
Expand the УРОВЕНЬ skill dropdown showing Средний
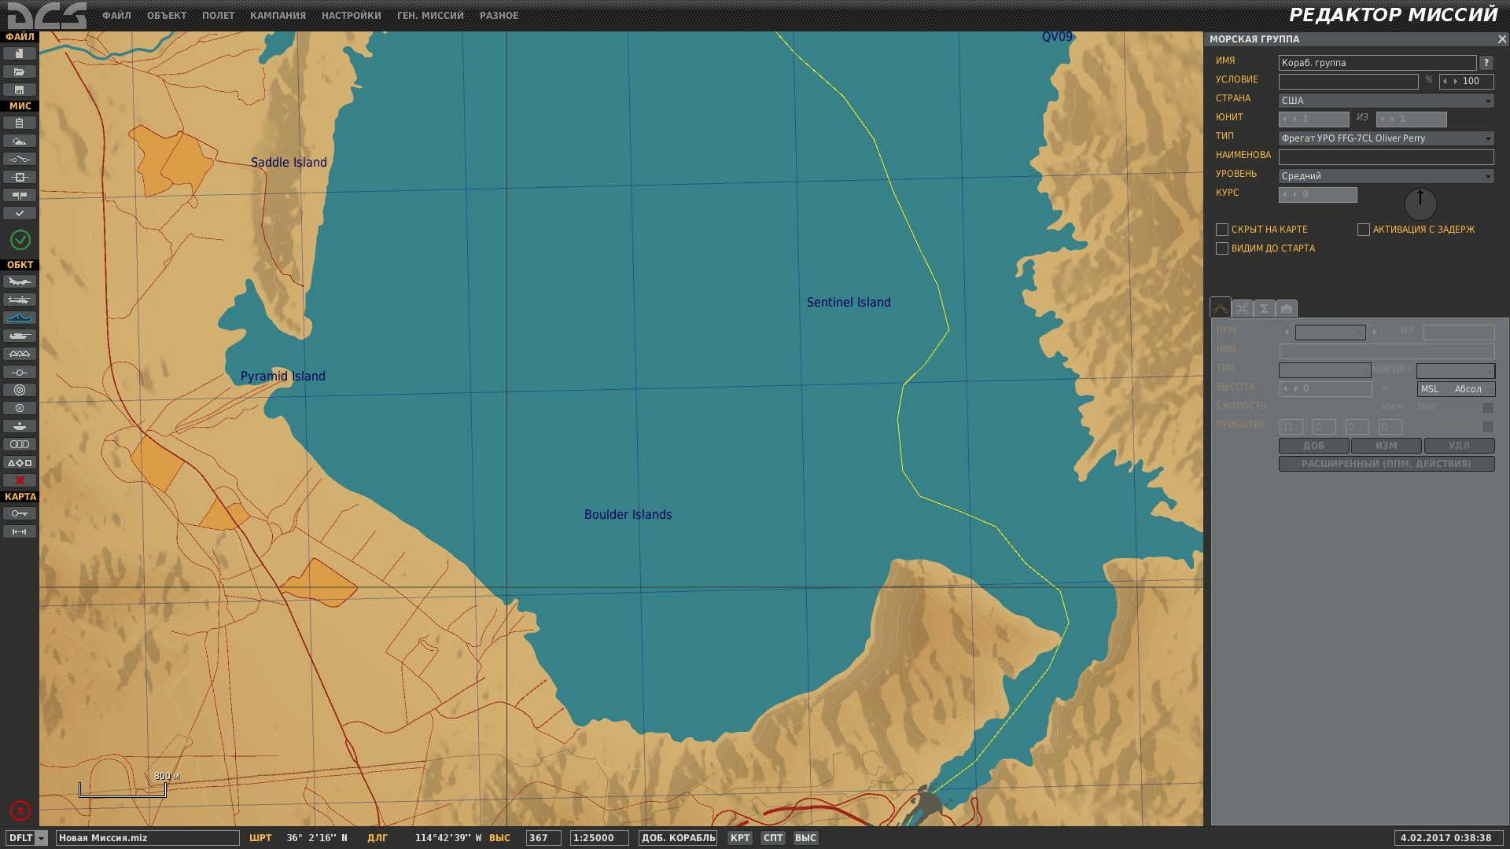(x=1387, y=176)
